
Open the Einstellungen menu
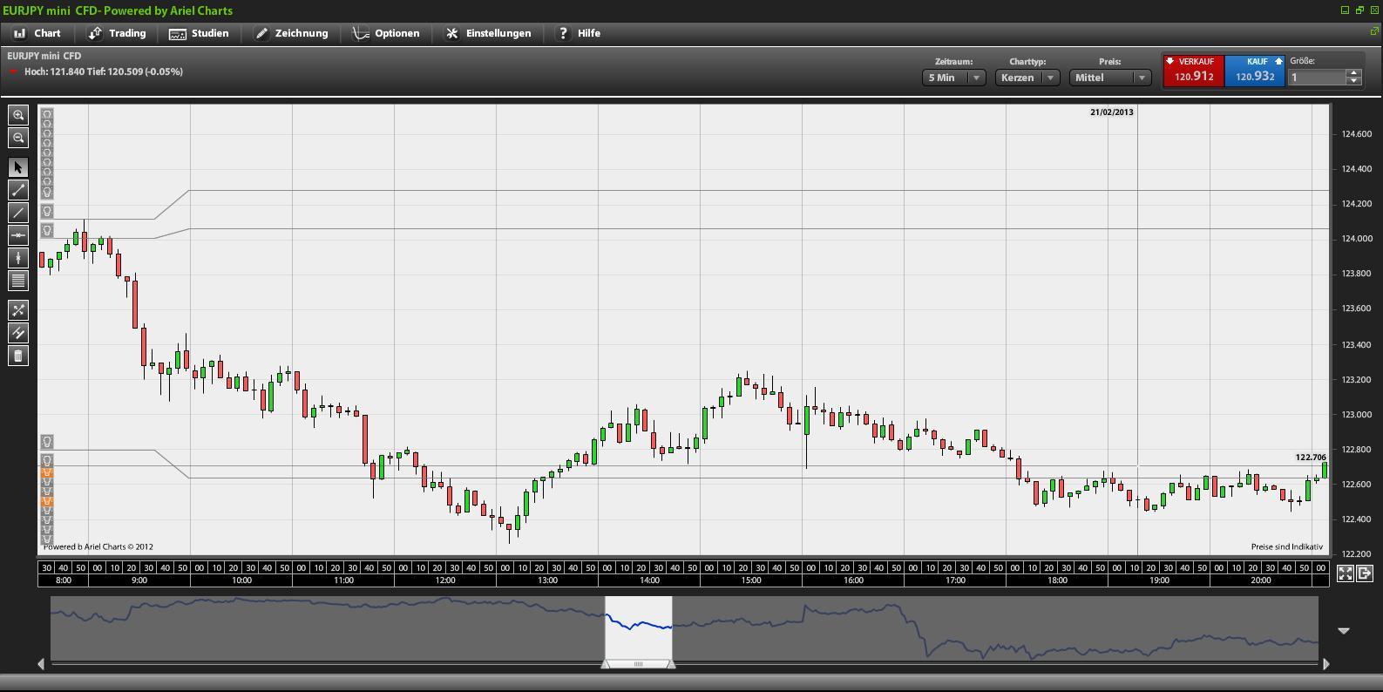[x=488, y=33]
